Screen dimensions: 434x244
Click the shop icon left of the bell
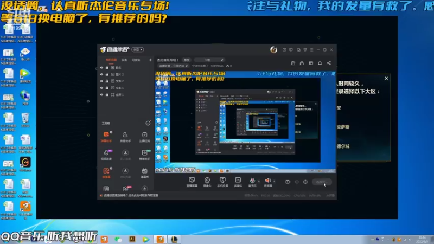[311, 63]
